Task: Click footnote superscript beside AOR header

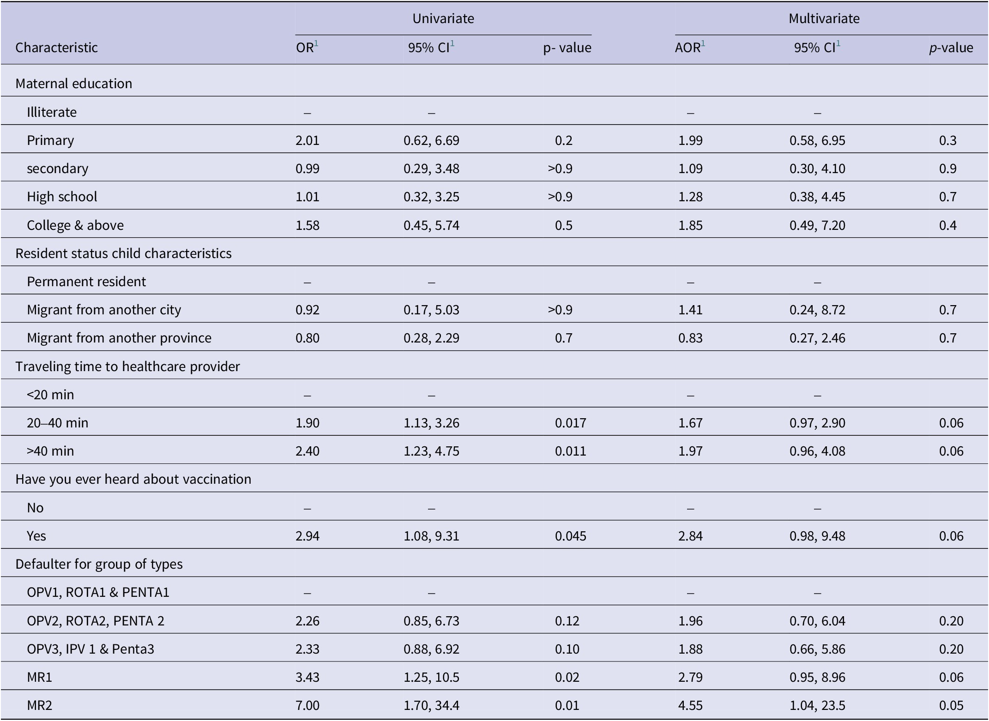Action: pos(703,43)
